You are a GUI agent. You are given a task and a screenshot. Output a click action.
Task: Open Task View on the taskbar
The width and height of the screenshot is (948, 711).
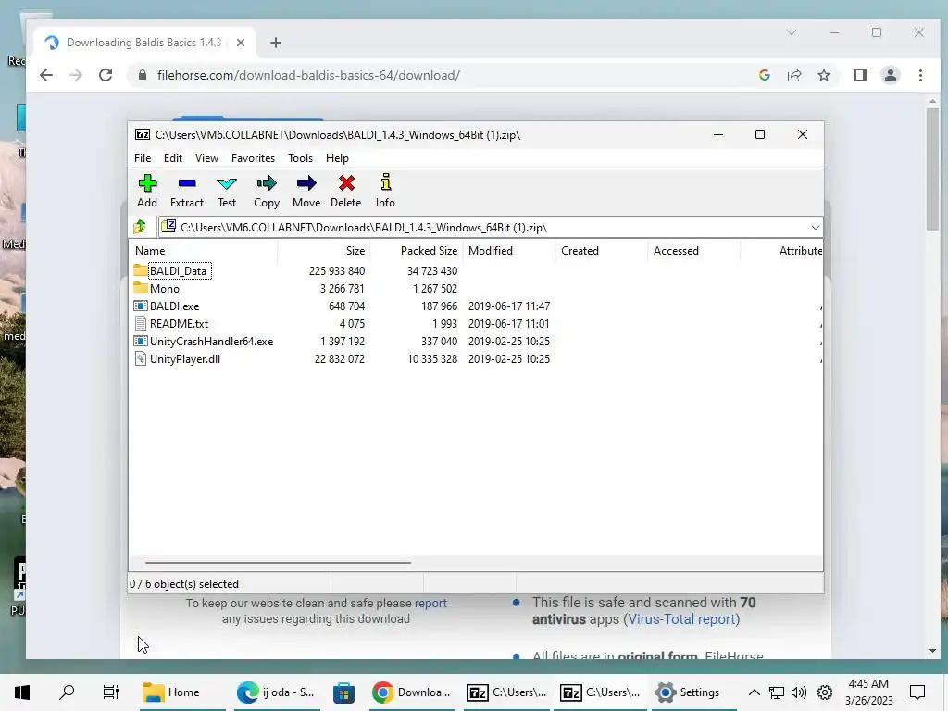[x=111, y=692]
